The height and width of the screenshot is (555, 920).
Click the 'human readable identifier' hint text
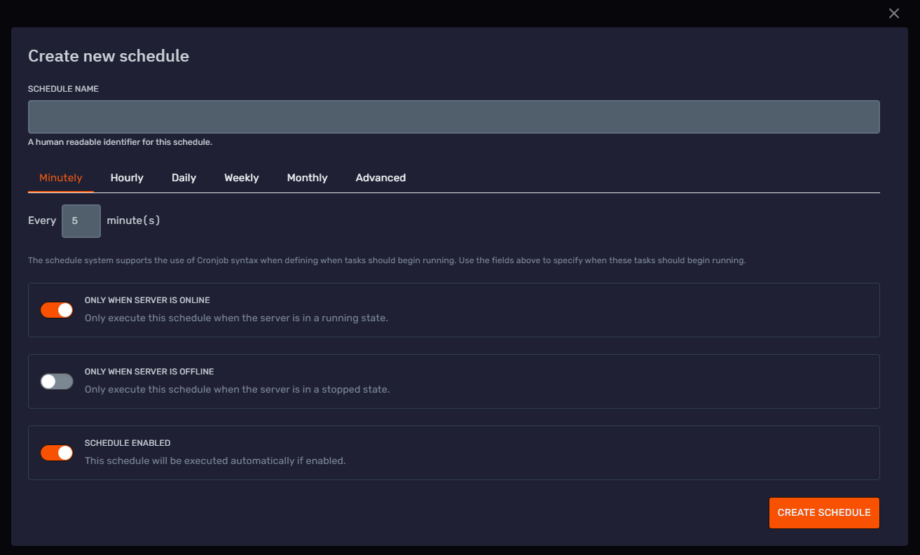point(120,142)
